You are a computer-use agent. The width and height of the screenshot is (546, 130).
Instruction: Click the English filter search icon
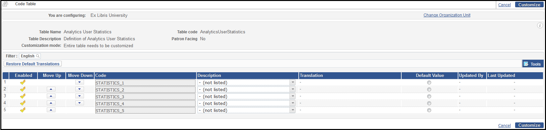click(38, 56)
